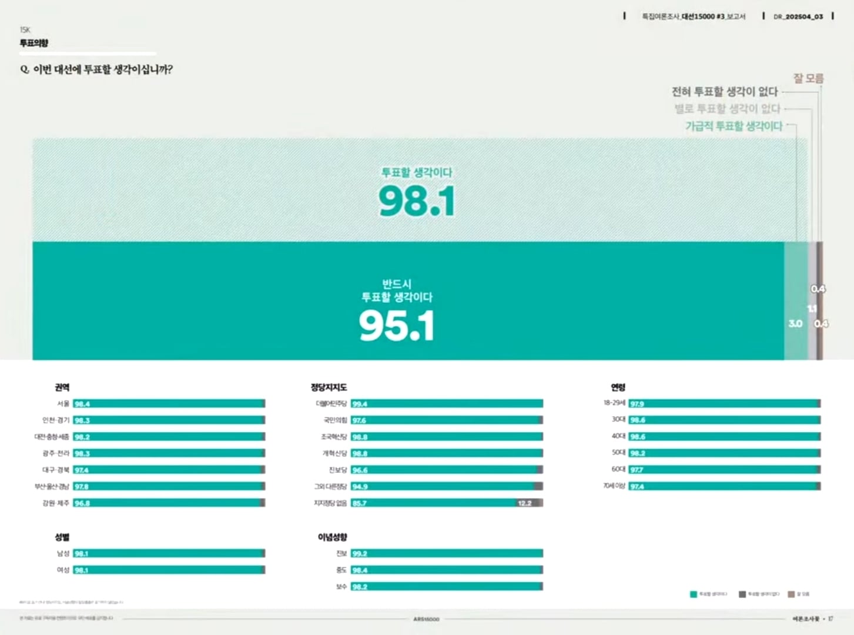Click the 남성 bar showing 98.1
This screenshot has width=854, height=635.
pos(169,553)
